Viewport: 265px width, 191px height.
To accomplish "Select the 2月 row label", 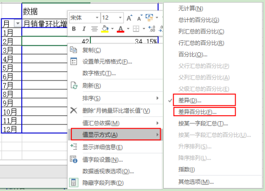I will point(11,41).
